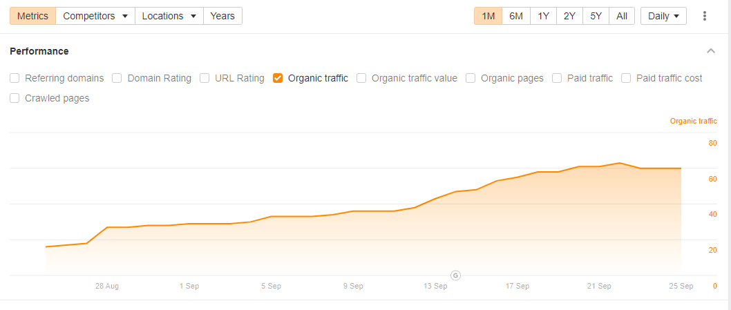This screenshot has height=310, width=731.
Task: Show All time range data
Action: 622,16
